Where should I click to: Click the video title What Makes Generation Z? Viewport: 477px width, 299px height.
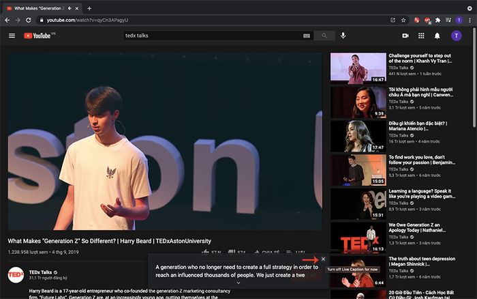tap(109, 241)
